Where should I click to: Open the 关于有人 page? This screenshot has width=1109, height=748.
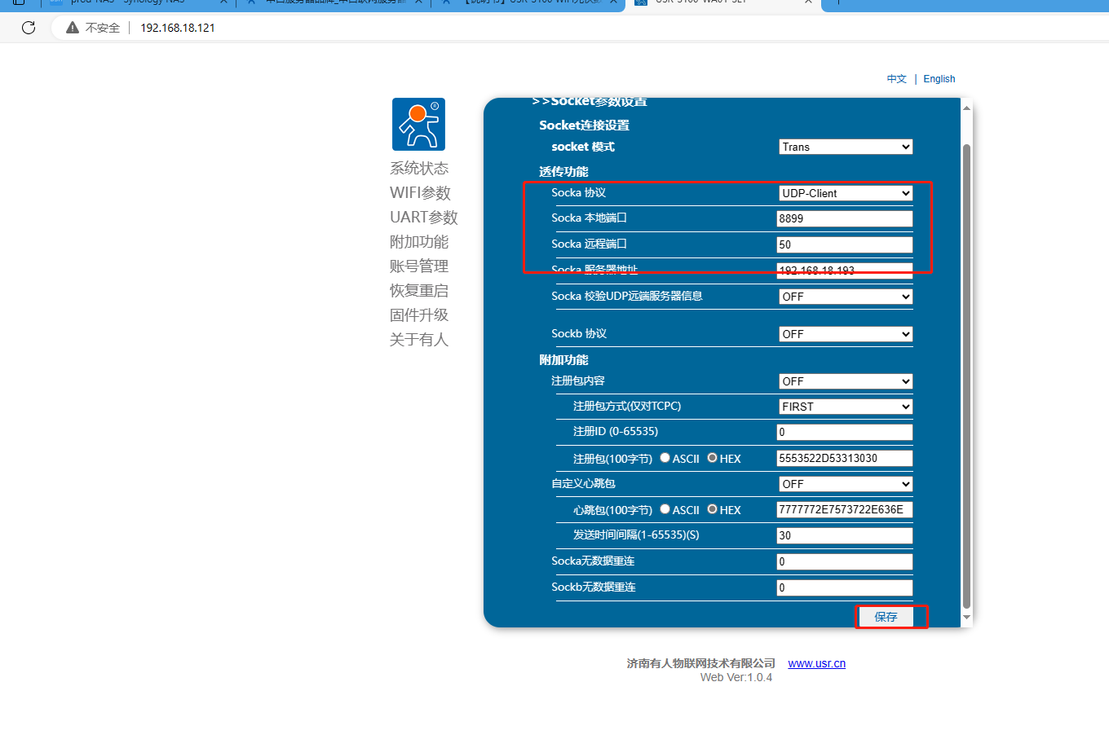tap(419, 340)
